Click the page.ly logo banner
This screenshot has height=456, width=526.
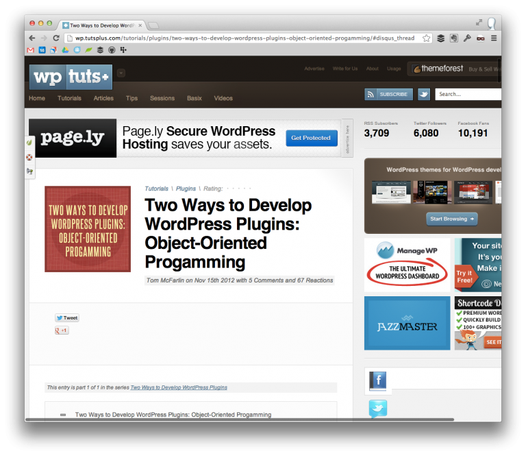pos(73,138)
